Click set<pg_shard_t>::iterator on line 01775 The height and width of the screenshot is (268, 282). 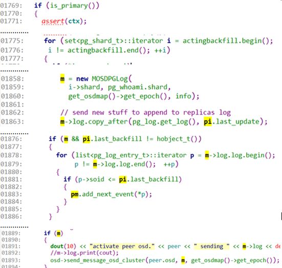[114, 41]
